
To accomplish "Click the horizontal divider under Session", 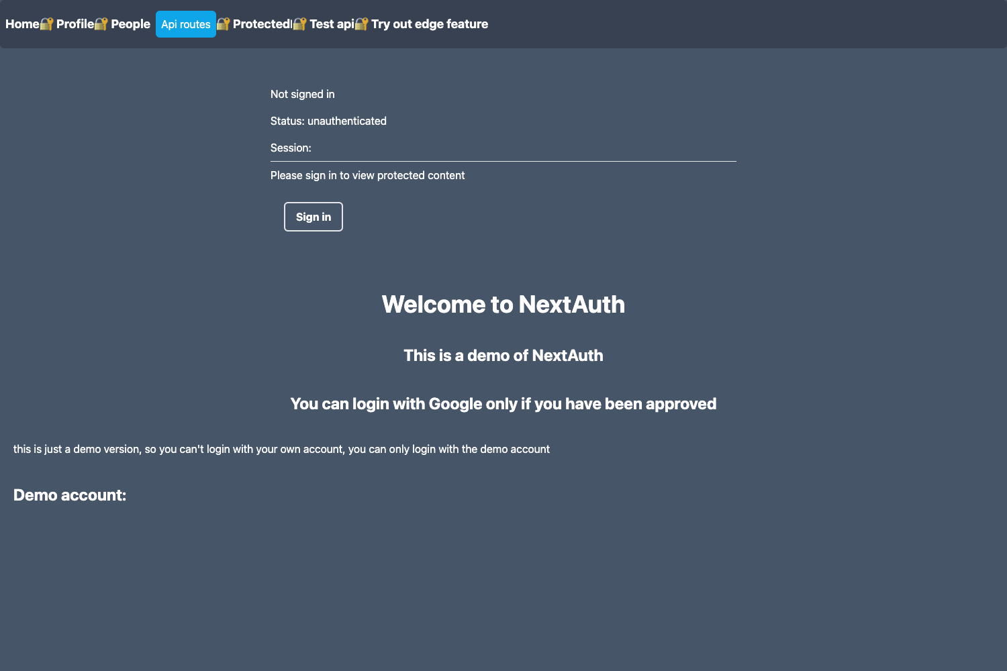I will (503, 160).
